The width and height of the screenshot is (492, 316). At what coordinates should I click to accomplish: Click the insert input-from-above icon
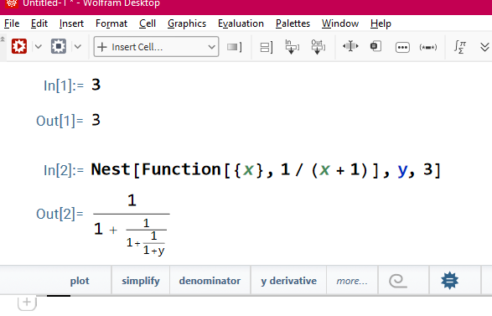point(292,46)
